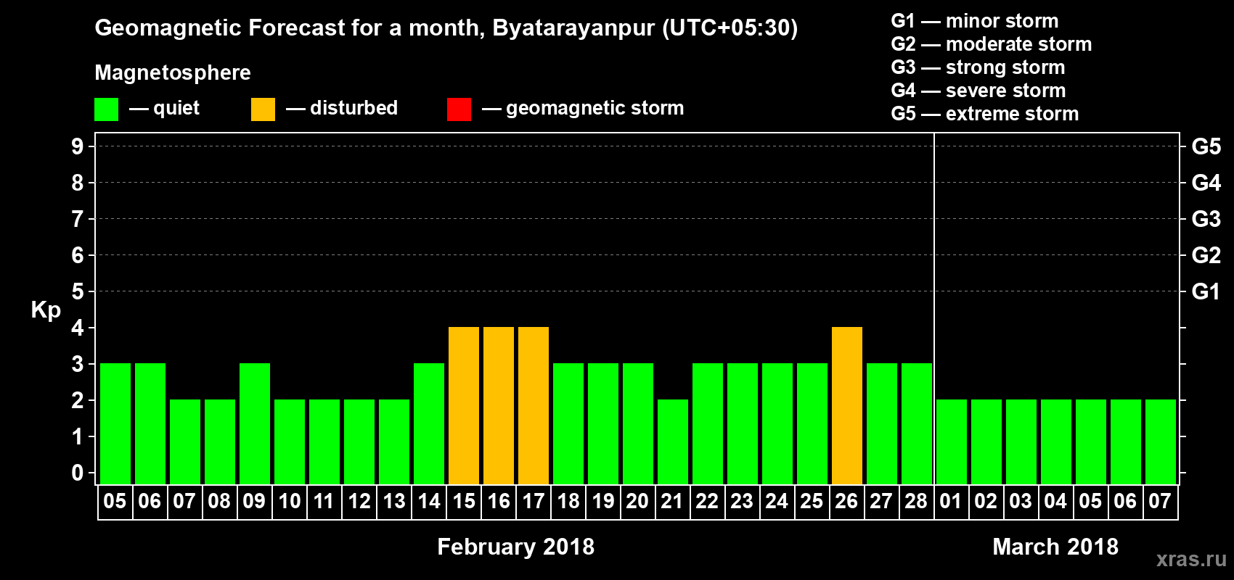
Task: Click the green bar for February 21
Action: pyautogui.click(x=673, y=442)
